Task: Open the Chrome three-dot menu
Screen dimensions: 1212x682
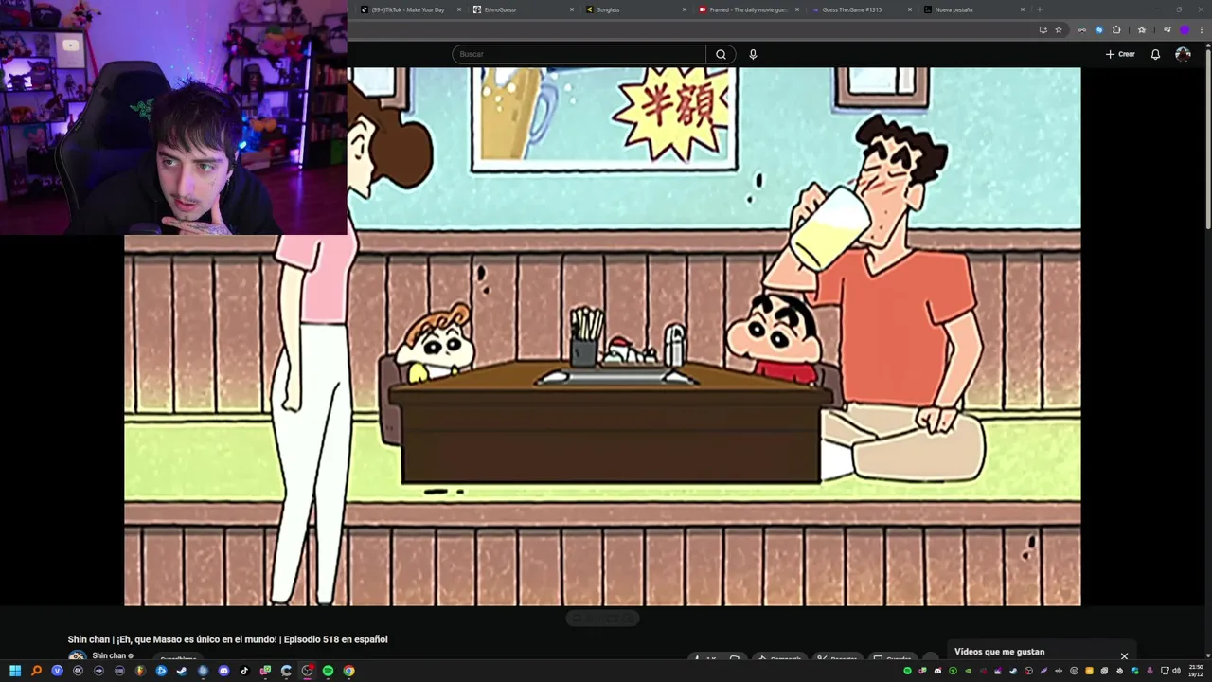Action: [1202, 29]
